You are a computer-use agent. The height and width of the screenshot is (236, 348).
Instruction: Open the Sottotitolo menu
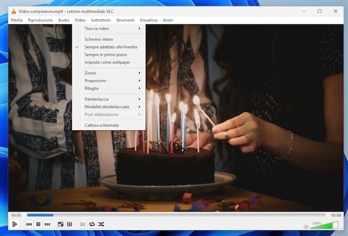[100, 20]
